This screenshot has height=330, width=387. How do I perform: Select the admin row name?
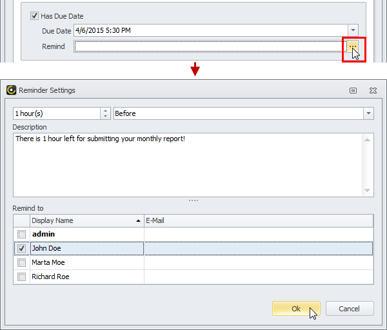pyautogui.click(x=43, y=234)
